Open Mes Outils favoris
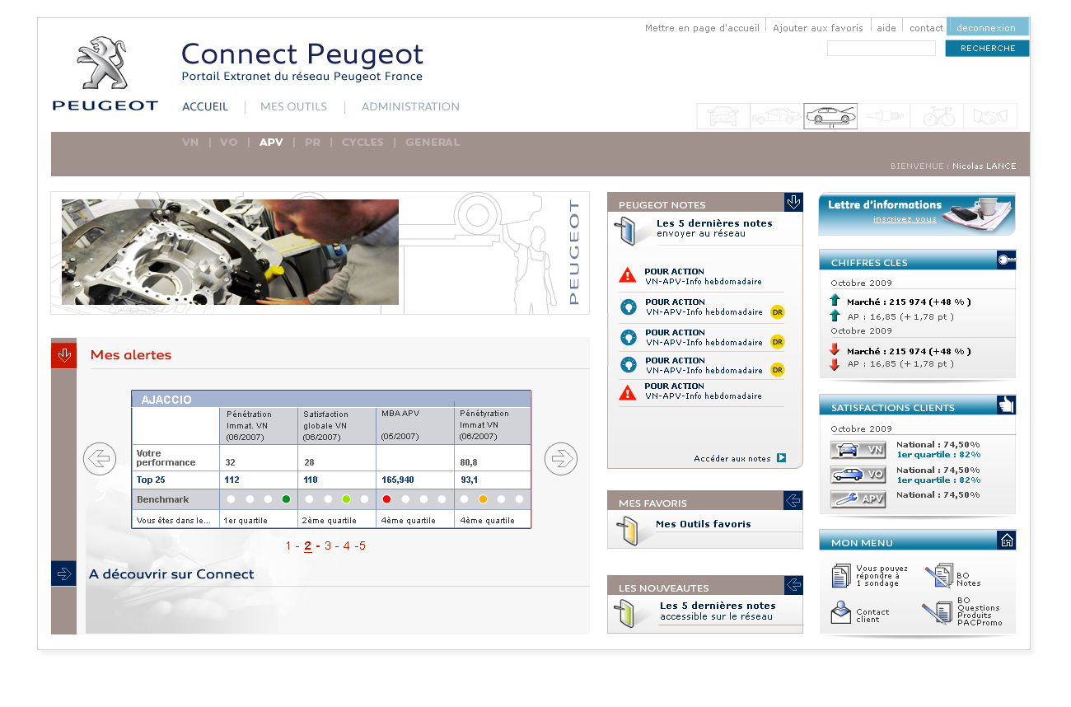The width and height of the screenshot is (1071, 707). pos(704,524)
